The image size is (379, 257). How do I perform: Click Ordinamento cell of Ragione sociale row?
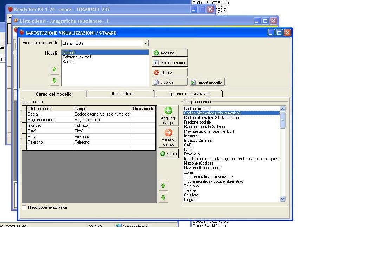tap(144, 120)
